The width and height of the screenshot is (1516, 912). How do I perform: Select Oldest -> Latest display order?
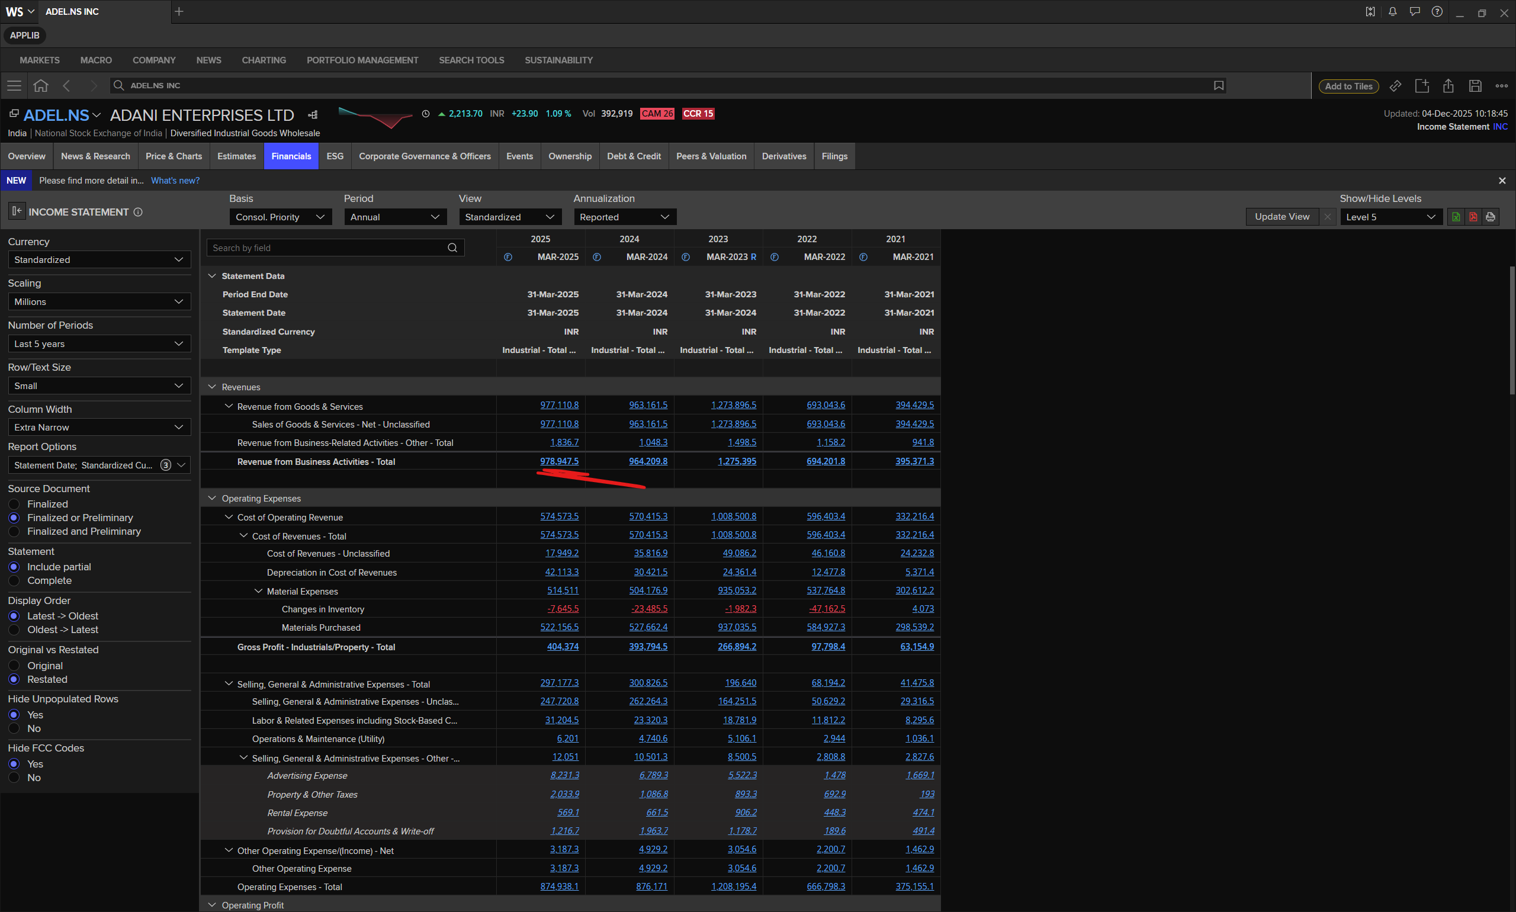[x=14, y=630]
